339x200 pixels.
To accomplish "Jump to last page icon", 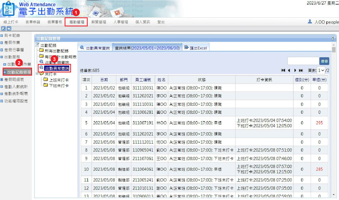I will pyautogui.click(x=301, y=70).
